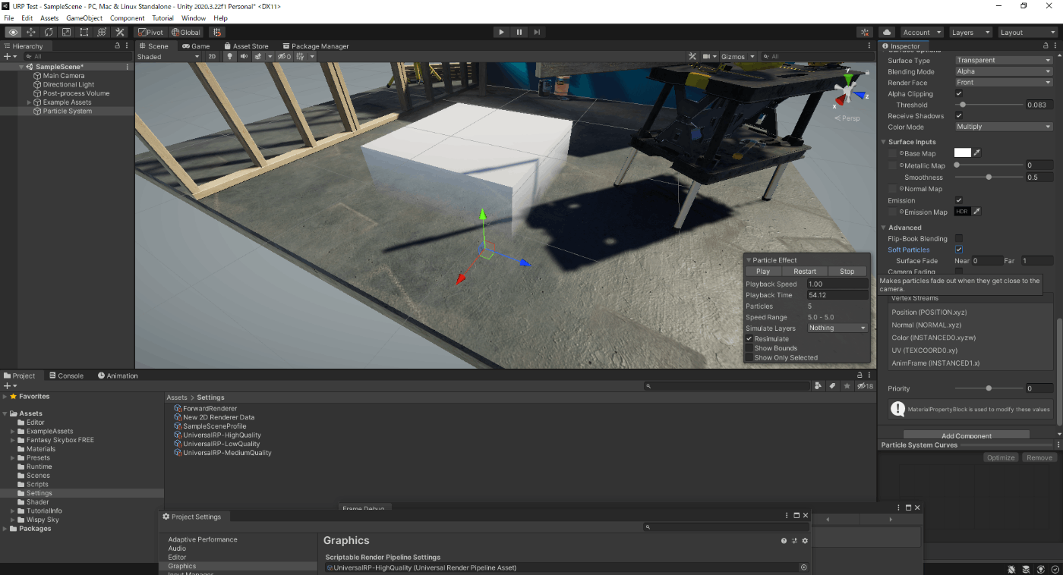Select the View (hand/eye) tool
The width and height of the screenshot is (1063, 575).
tap(13, 33)
